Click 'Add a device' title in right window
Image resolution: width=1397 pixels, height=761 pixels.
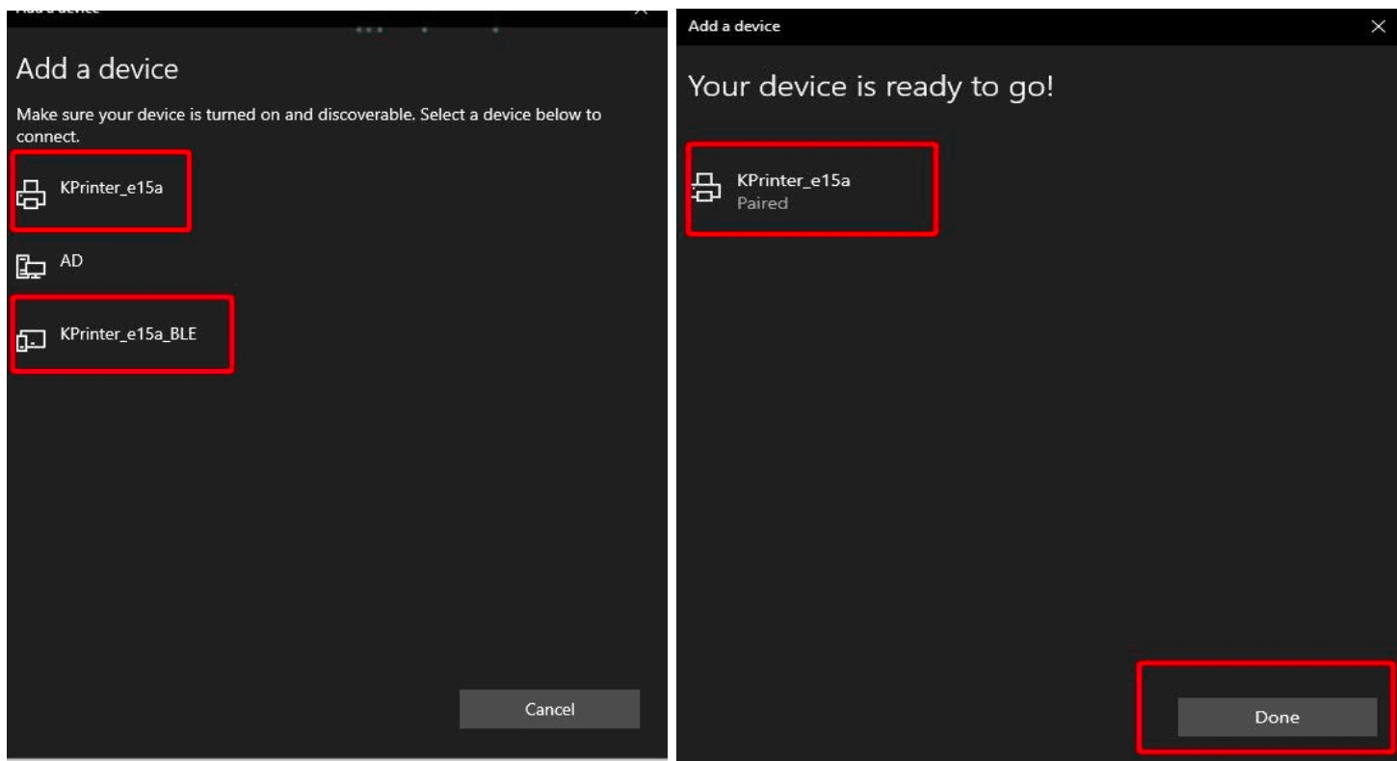click(x=734, y=26)
